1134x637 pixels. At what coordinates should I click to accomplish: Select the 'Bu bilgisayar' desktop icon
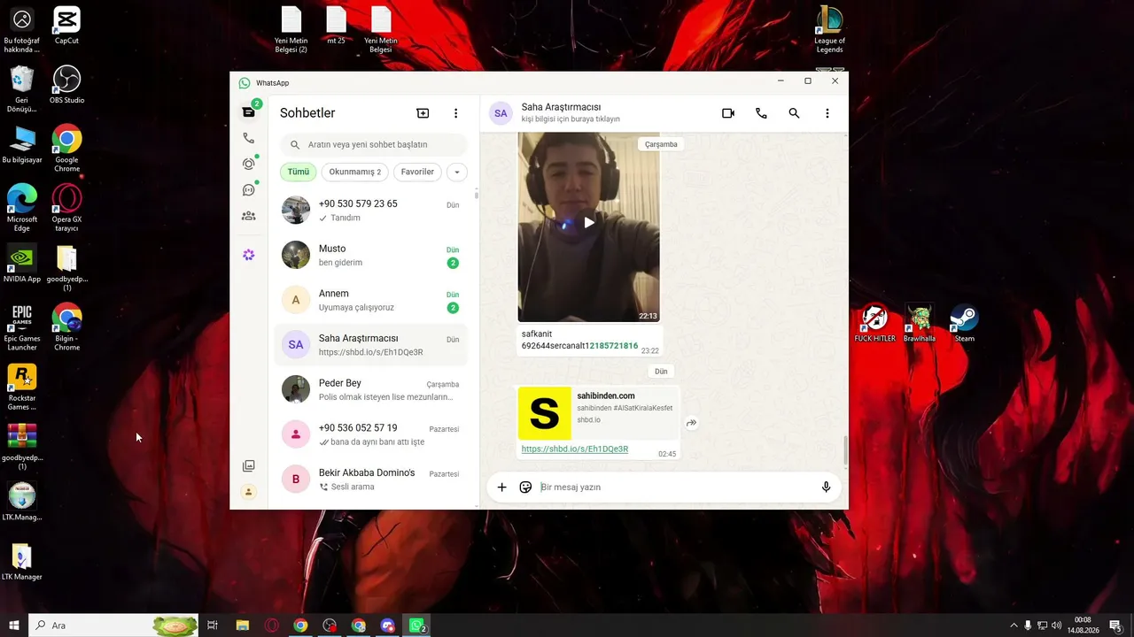click(22, 144)
